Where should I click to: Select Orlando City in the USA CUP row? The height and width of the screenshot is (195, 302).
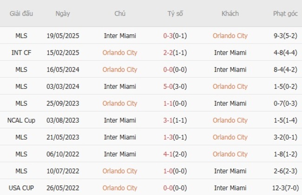coord(120,188)
